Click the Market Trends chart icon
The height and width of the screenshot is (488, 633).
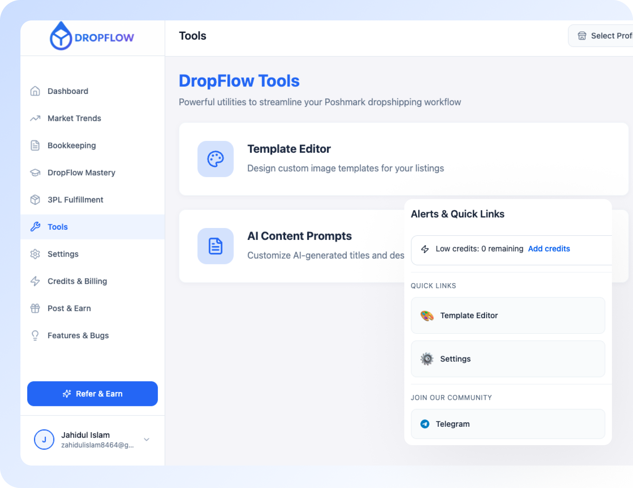click(35, 118)
